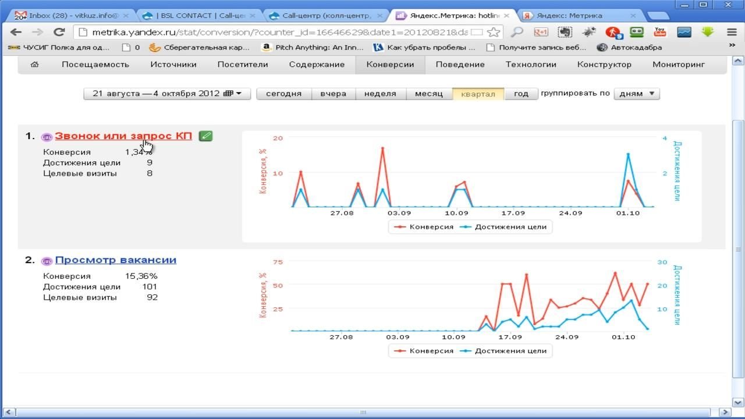Expand the group by 'дням' dropdown
745x419 pixels.
point(637,94)
